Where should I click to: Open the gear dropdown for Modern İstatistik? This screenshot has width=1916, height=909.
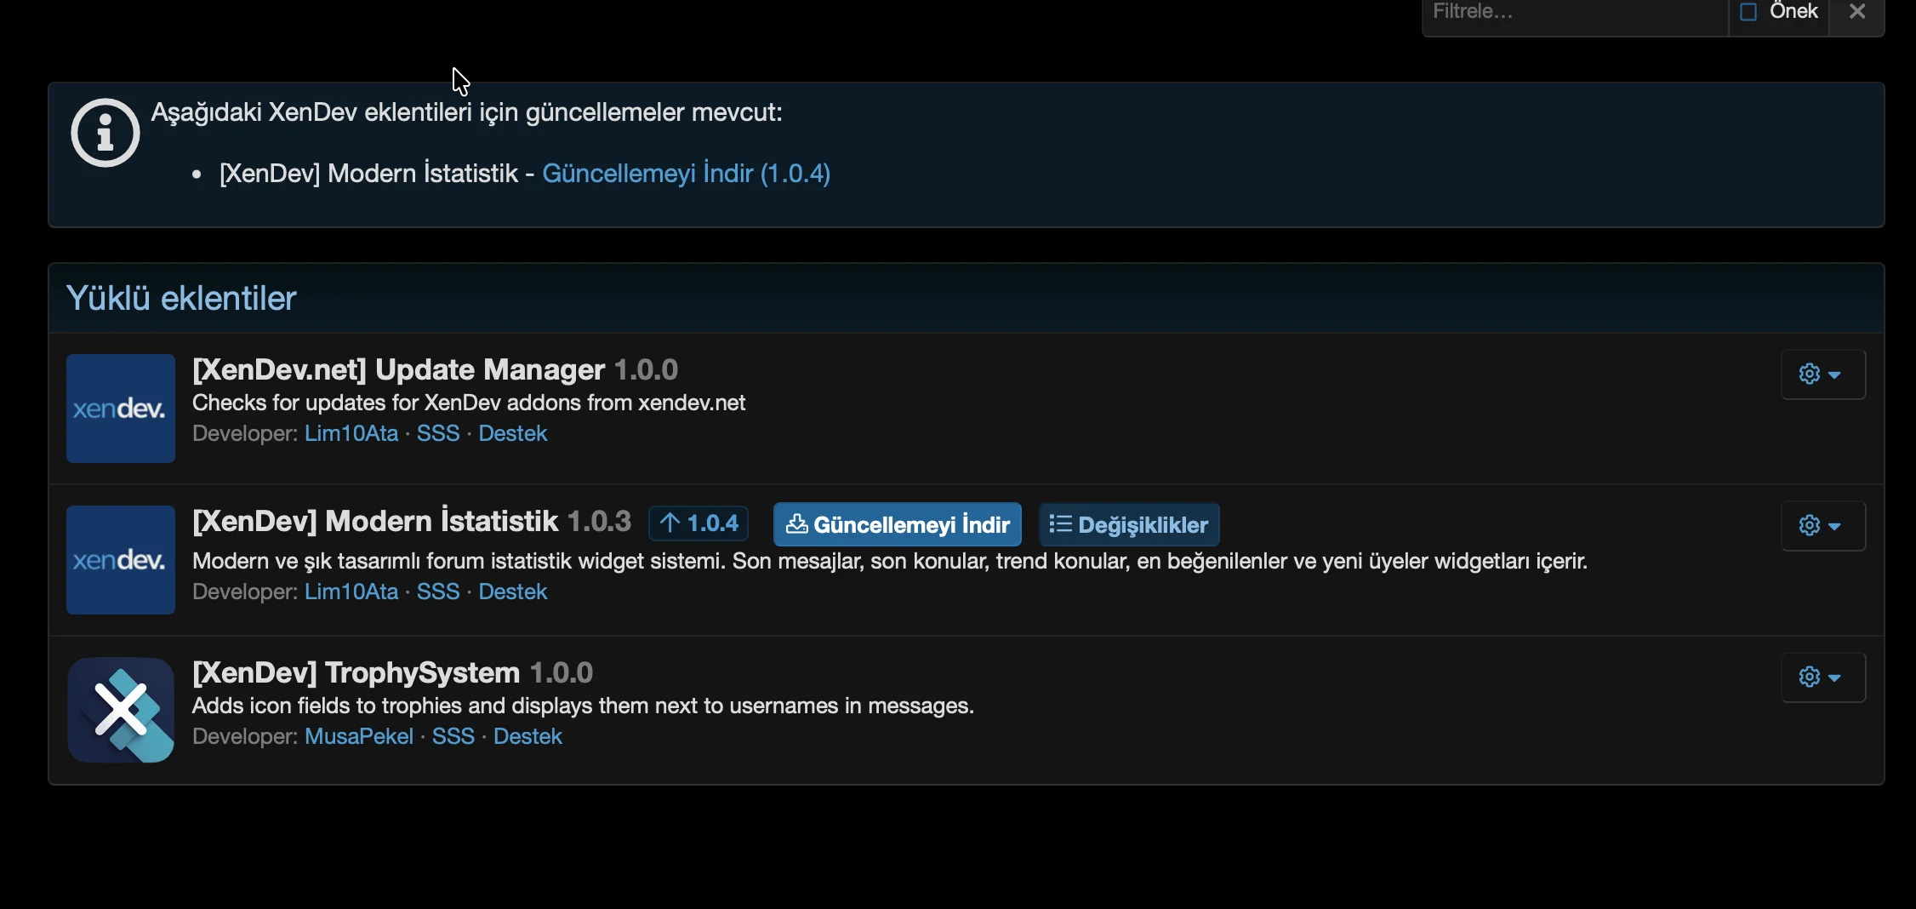click(1822, 526)
